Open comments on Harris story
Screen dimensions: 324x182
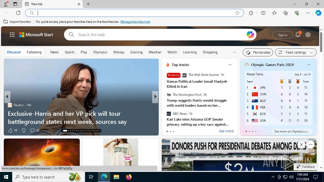(35, 130)
